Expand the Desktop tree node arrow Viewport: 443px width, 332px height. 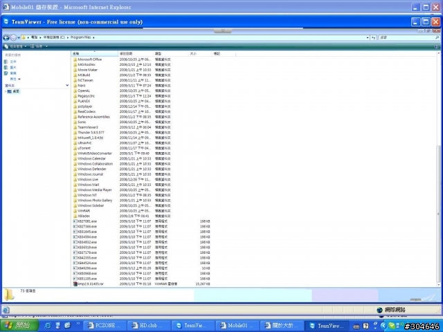[6, 91]
